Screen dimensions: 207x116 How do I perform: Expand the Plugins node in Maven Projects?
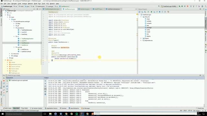click(x=141, y=38)
